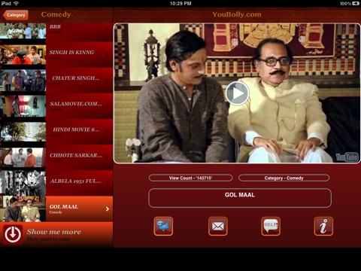
Task: Tap the View Count '143715' field
Action: tap(190, 178)
